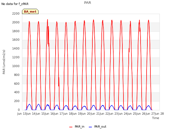Click the PAR chart title
The height and width of the screenshot is (132, 176).
pos(87,3)
